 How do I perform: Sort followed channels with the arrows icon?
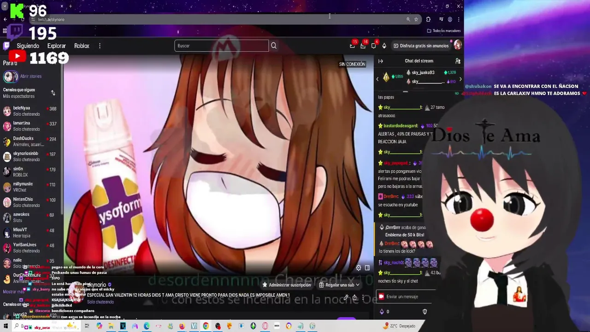[53, 93]
